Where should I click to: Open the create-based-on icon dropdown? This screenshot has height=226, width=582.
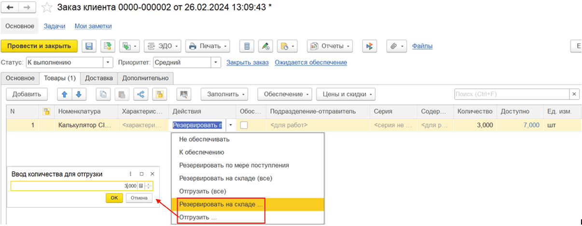(x=130, y=46)
